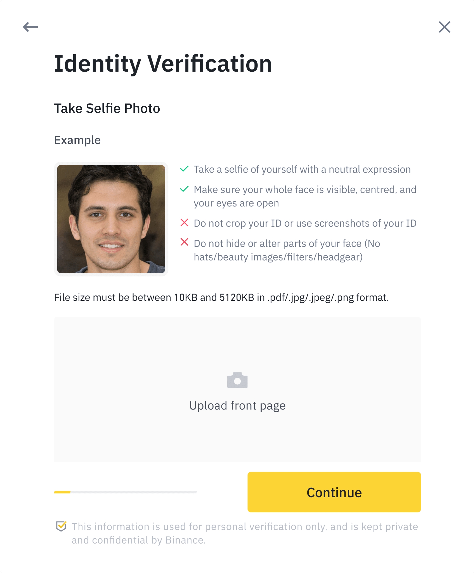Click the 'Take Selfie Photo' subheading
475x573 pixels.
click(107, 109)
